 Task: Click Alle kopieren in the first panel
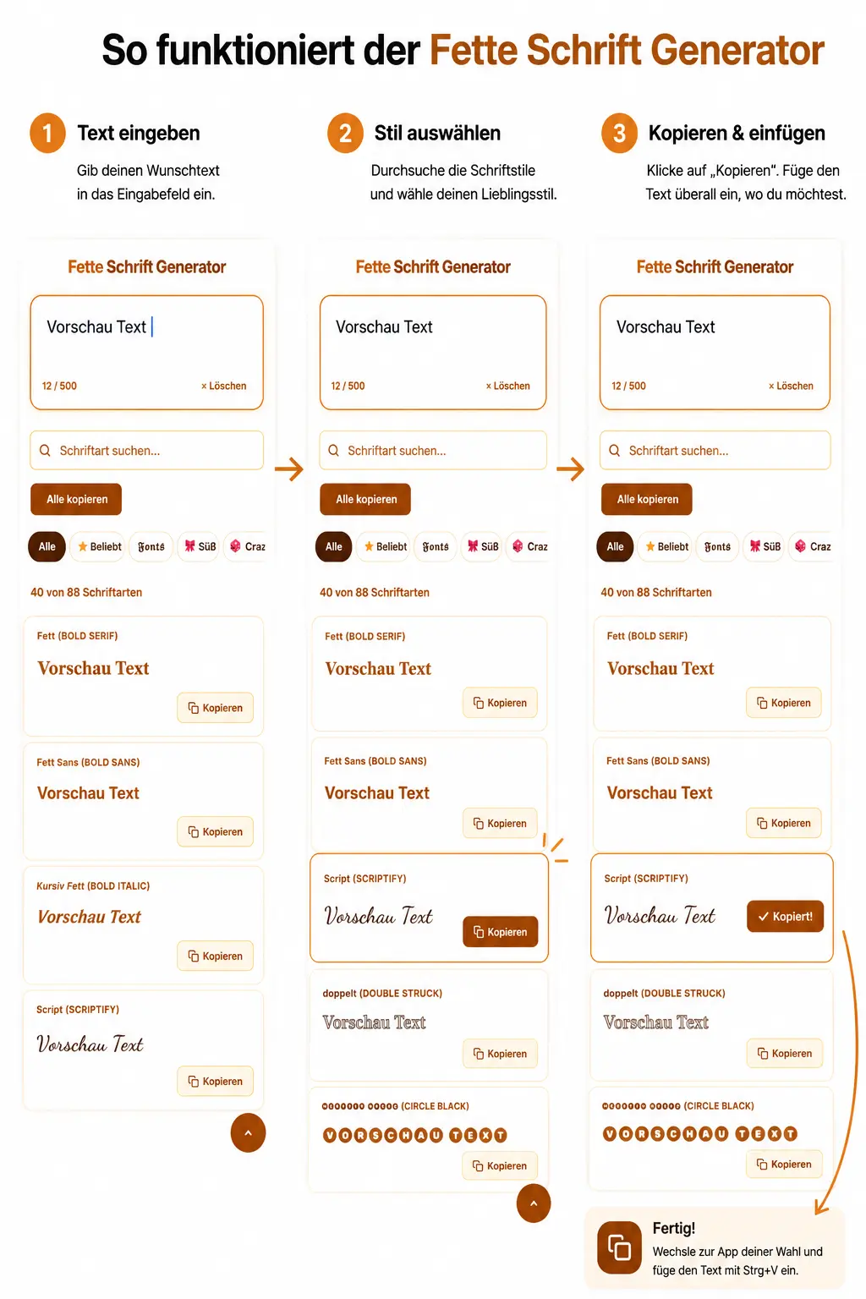76,499
